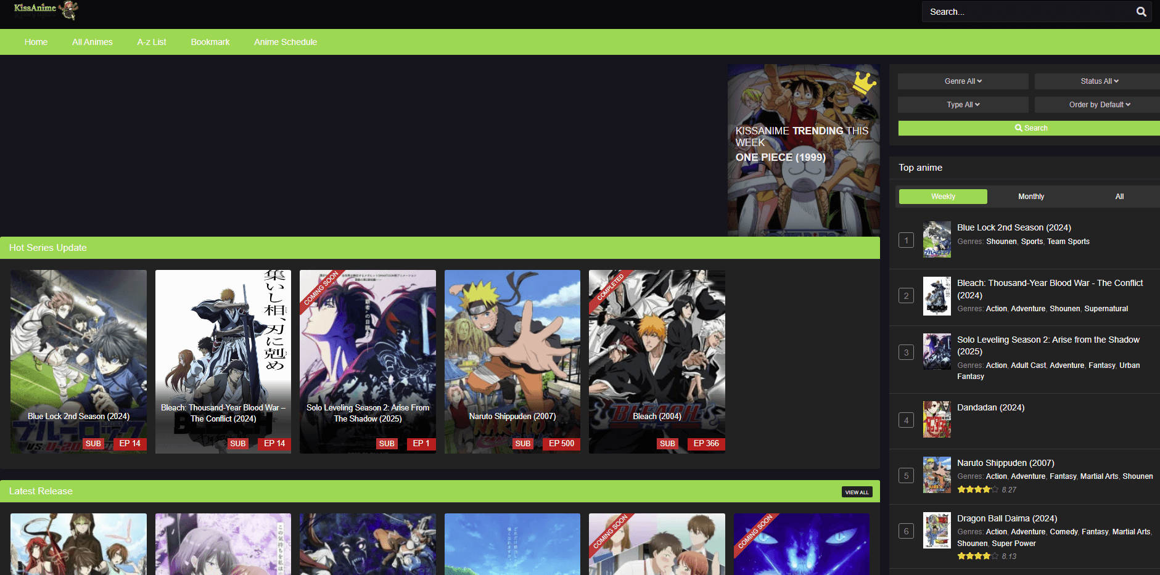This screenshot has height=575, width=1160.
Task: Click Super Power genre under Dragon Ball Daima
Action: click(x=1013, y=544)
